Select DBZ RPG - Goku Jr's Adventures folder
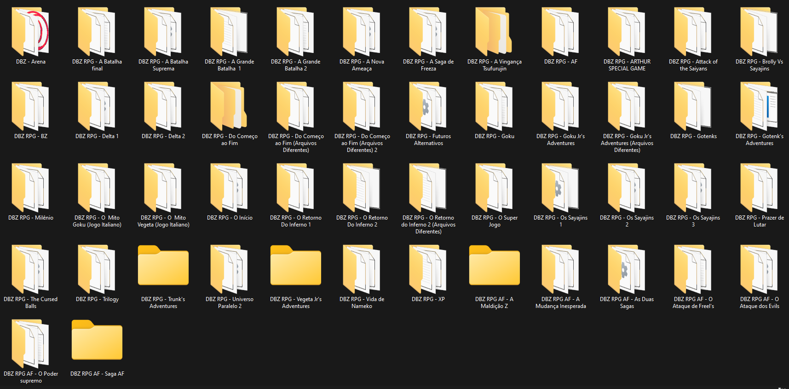This screenshot has height=389, width=789. [x=560, y=106]
